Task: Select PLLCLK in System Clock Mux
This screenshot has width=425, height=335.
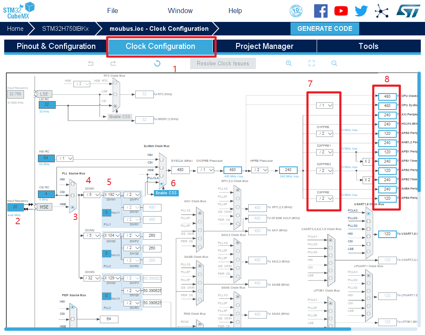Action: 161,184
